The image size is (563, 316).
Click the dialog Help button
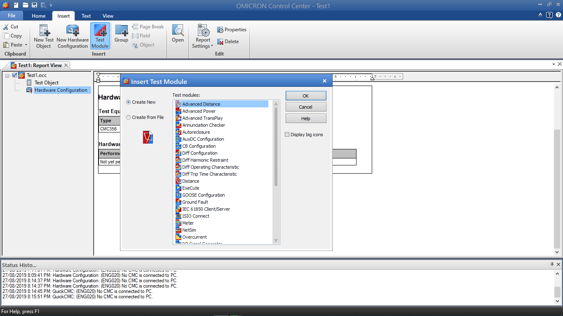[306, 118]
